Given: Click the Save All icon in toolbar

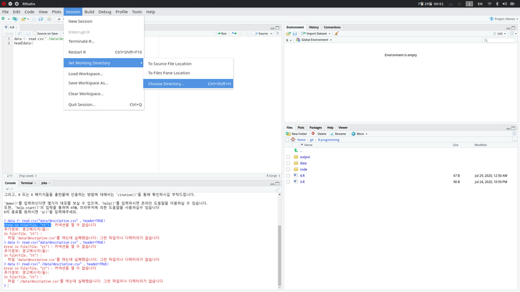Looking at the screenshot, I should pyautogui.click(x=41, y=19).
